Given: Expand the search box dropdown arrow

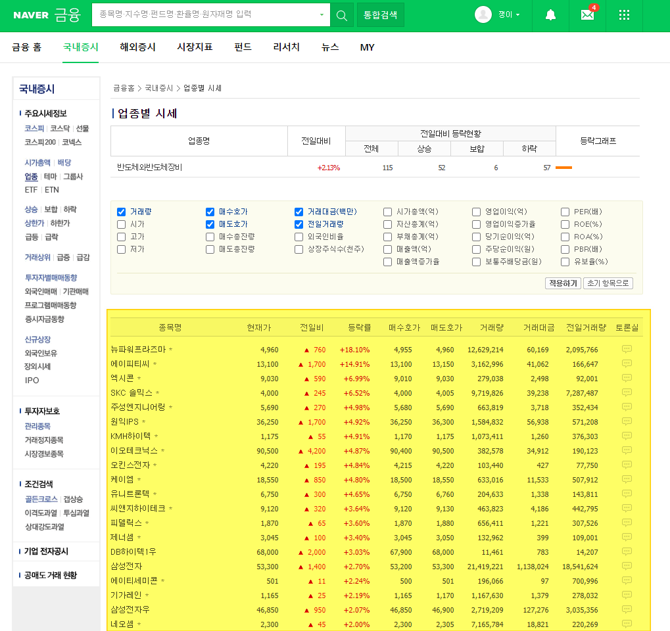Looking at the screenshot, I should pyautogui.click(x=322, y=15).
